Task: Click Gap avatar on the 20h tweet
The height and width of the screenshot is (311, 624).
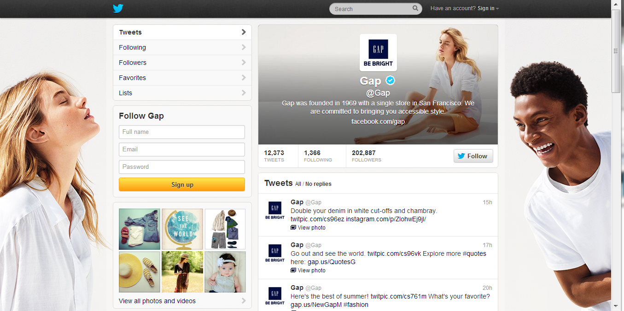Action: pyautogui.click(x=275, y=296)
